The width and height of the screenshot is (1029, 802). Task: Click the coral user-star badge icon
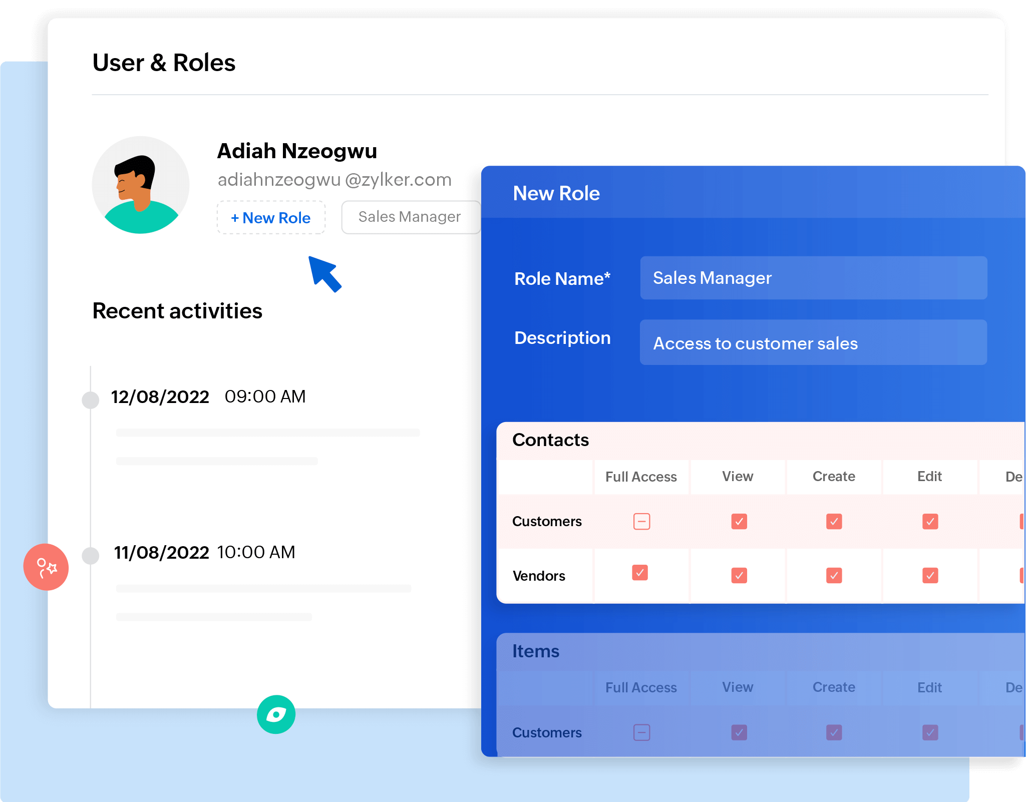[46, 567]
